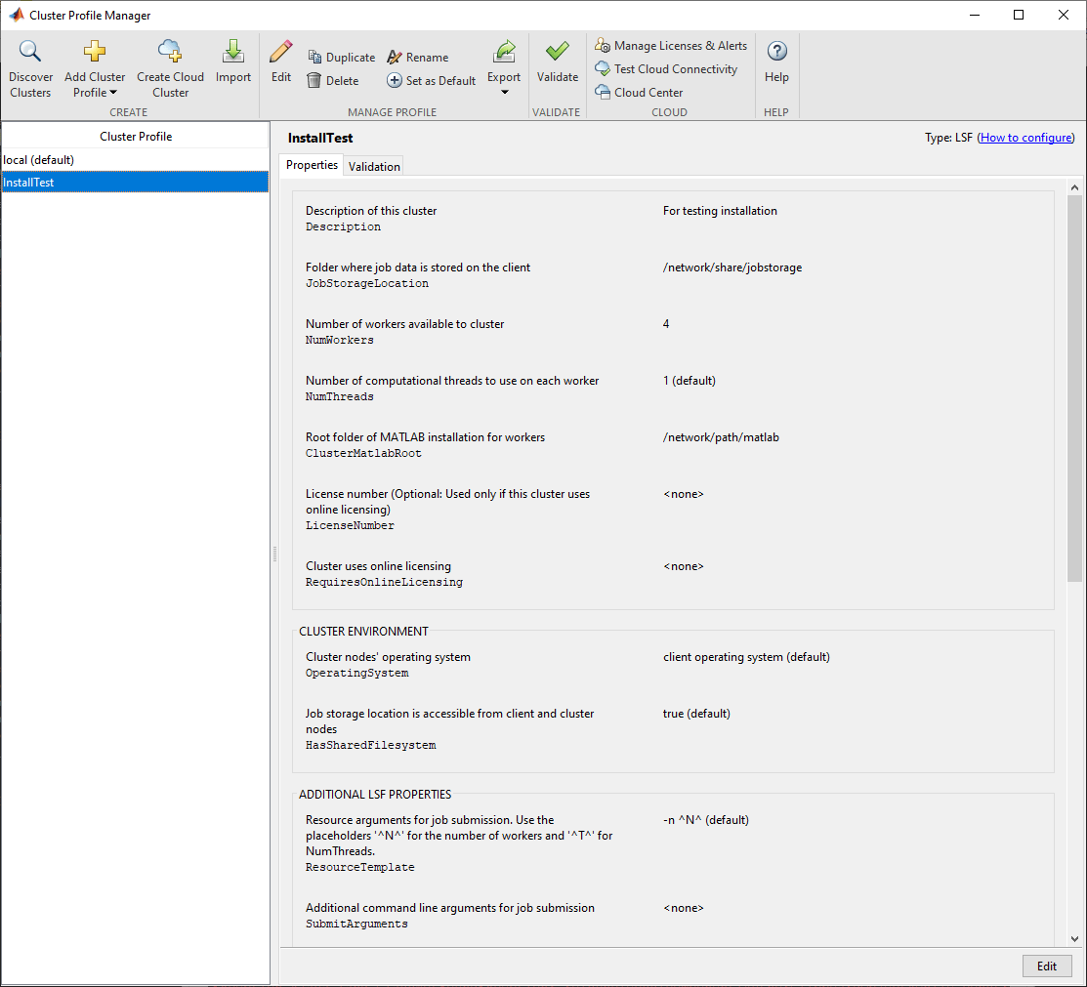
Task: Click the RequiresOnlineLicensing property name
Action: pyautogui.click(x=384, y=583)
